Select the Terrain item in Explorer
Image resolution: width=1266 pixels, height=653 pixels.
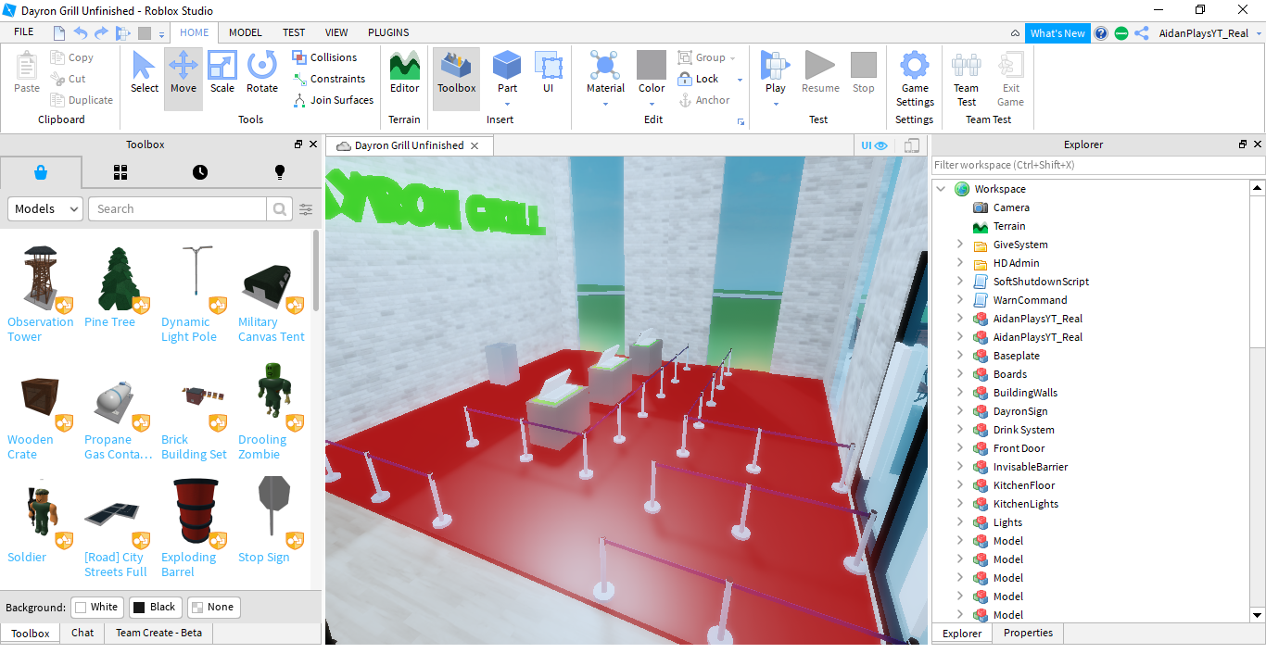[1009, 226]
